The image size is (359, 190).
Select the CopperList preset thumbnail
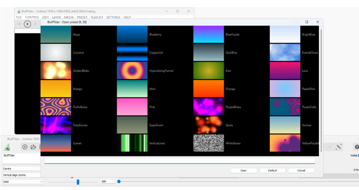pos(132,52)
